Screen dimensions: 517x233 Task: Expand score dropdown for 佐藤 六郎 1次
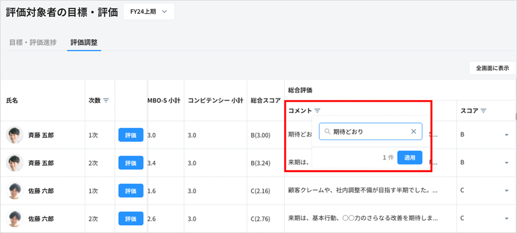click(x=507, y=191)
